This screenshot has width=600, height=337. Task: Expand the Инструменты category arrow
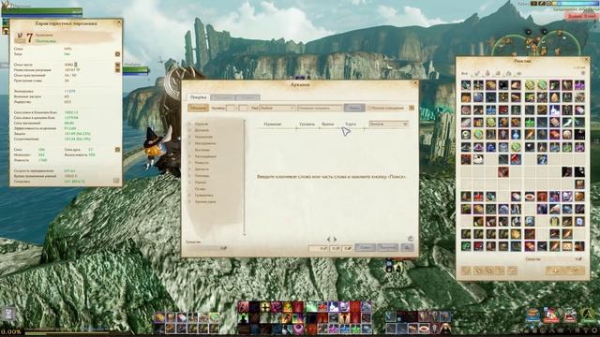click(189, 143)
